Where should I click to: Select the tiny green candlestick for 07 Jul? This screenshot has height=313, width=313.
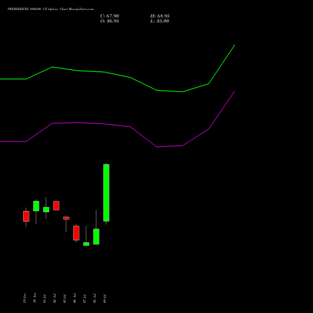[x=86, y=244]
